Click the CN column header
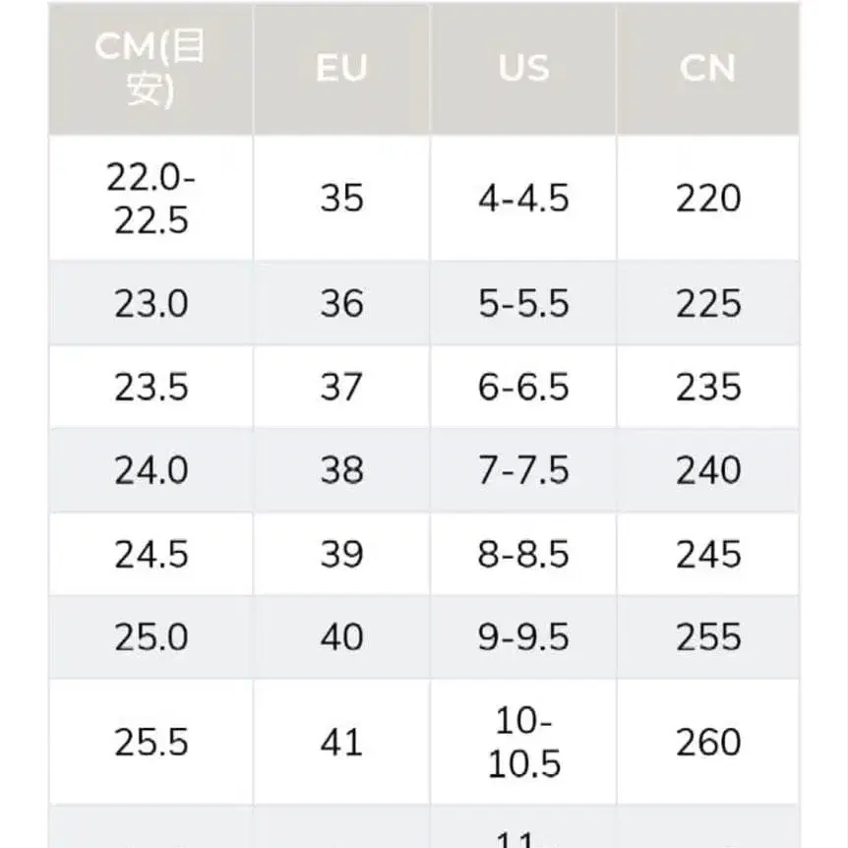The image size is (848, 848). (708, 69)
